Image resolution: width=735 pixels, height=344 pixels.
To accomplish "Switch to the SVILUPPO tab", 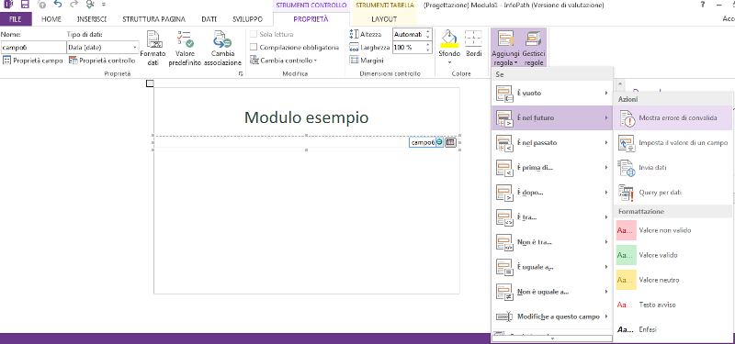I will pos(247,19).
